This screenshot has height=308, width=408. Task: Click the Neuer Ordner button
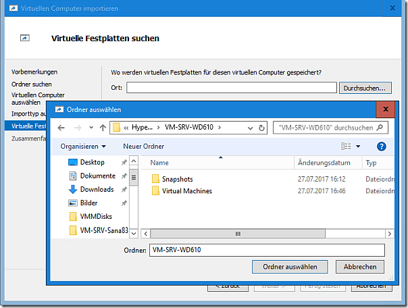click(x=144, y=147)
